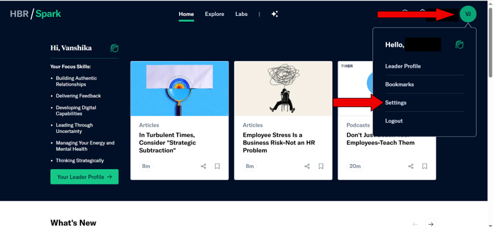Click the magnifying glass article thumbnail

coord(179,89)
